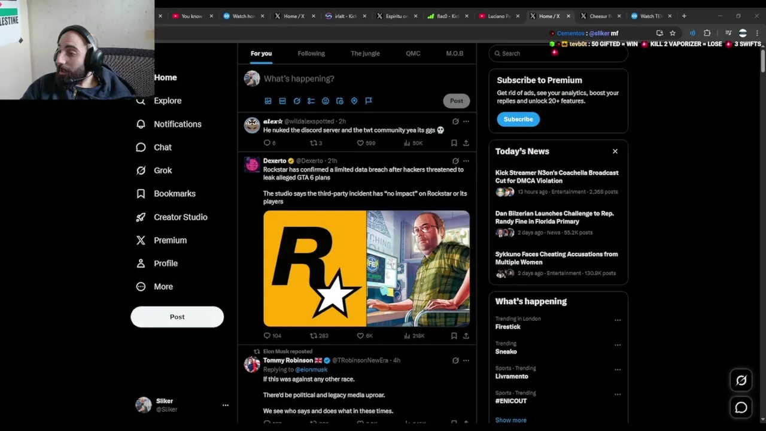766x431 pixels.
Task: Open the Rockstar logo image in Dexerto post
Action: pyautogui.click(x=315, y=268)
